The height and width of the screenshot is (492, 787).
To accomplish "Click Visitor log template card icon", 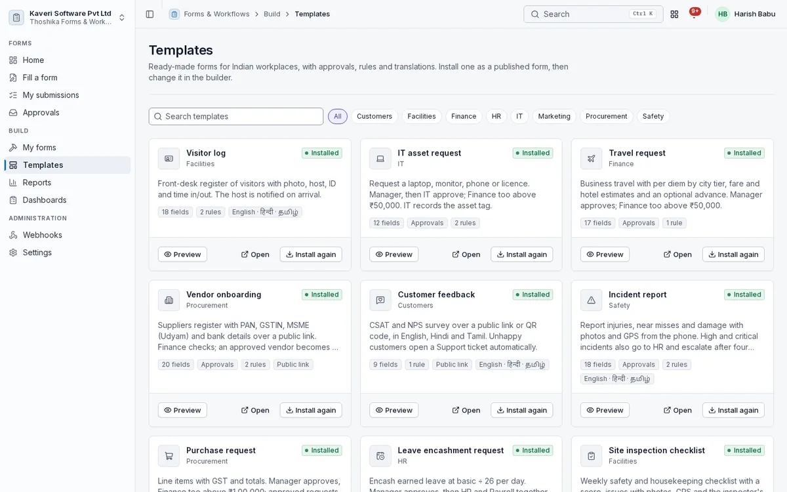I will pos(169,158).
